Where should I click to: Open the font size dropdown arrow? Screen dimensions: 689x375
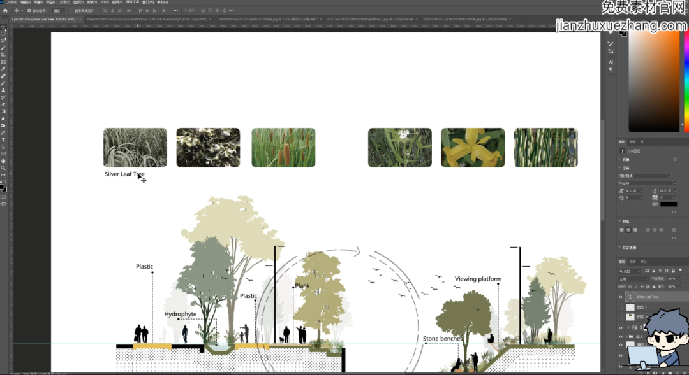click(641, 191)
